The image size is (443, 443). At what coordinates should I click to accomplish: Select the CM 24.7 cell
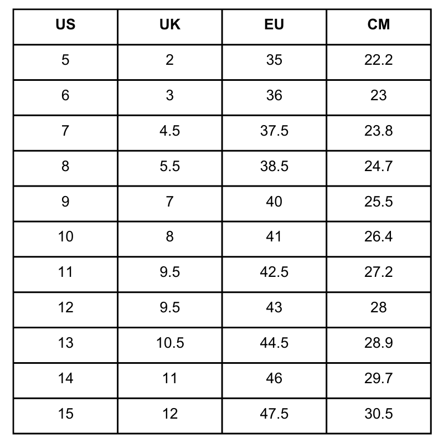(379, 168)
